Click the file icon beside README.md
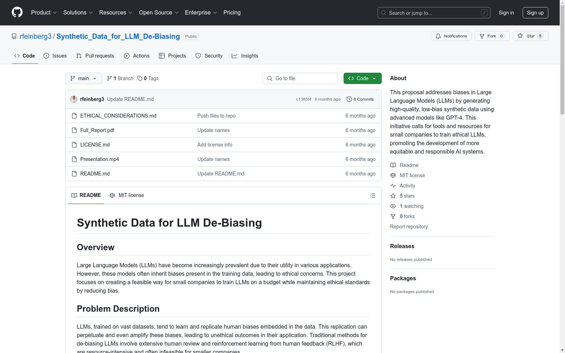This screenshot has width=565, height=353. 74,174
